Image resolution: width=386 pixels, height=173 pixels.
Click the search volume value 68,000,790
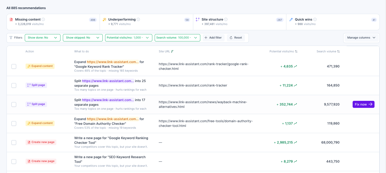coord(330,143)
